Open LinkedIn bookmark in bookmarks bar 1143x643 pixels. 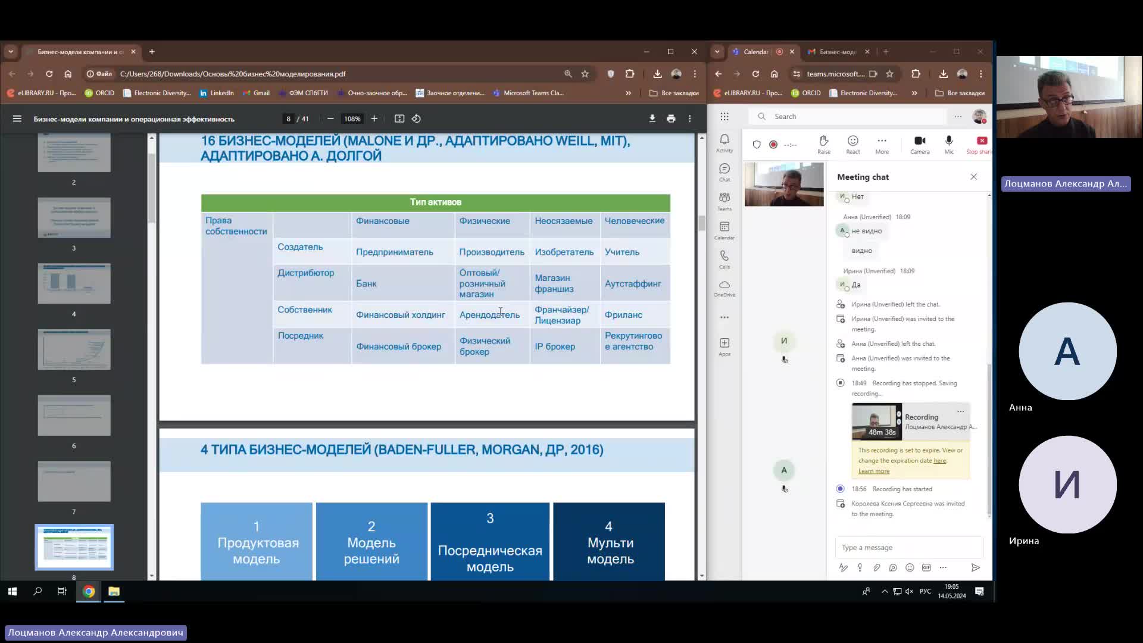coord(217,93)
